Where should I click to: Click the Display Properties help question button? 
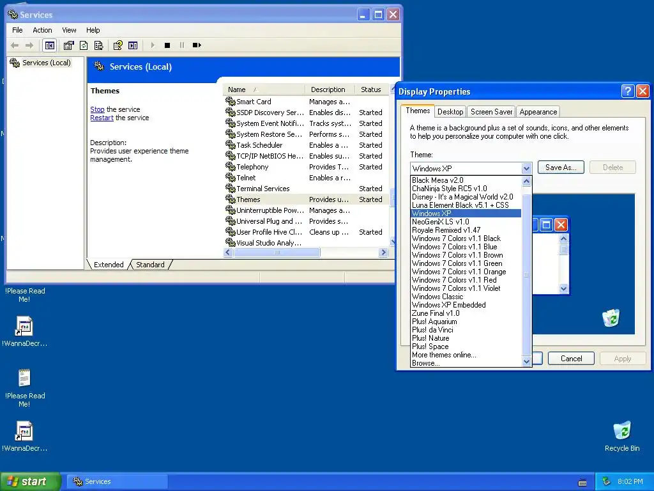[628, 91]
